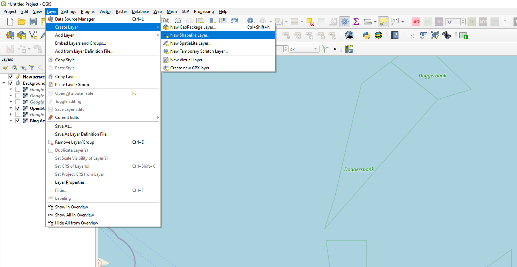Click the New GeoPackage Layer toolbar icon
Viewport: 517px width, 267px height.
22,35
